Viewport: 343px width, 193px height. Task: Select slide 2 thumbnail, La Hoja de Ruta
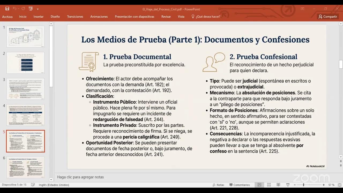[25, 63]
